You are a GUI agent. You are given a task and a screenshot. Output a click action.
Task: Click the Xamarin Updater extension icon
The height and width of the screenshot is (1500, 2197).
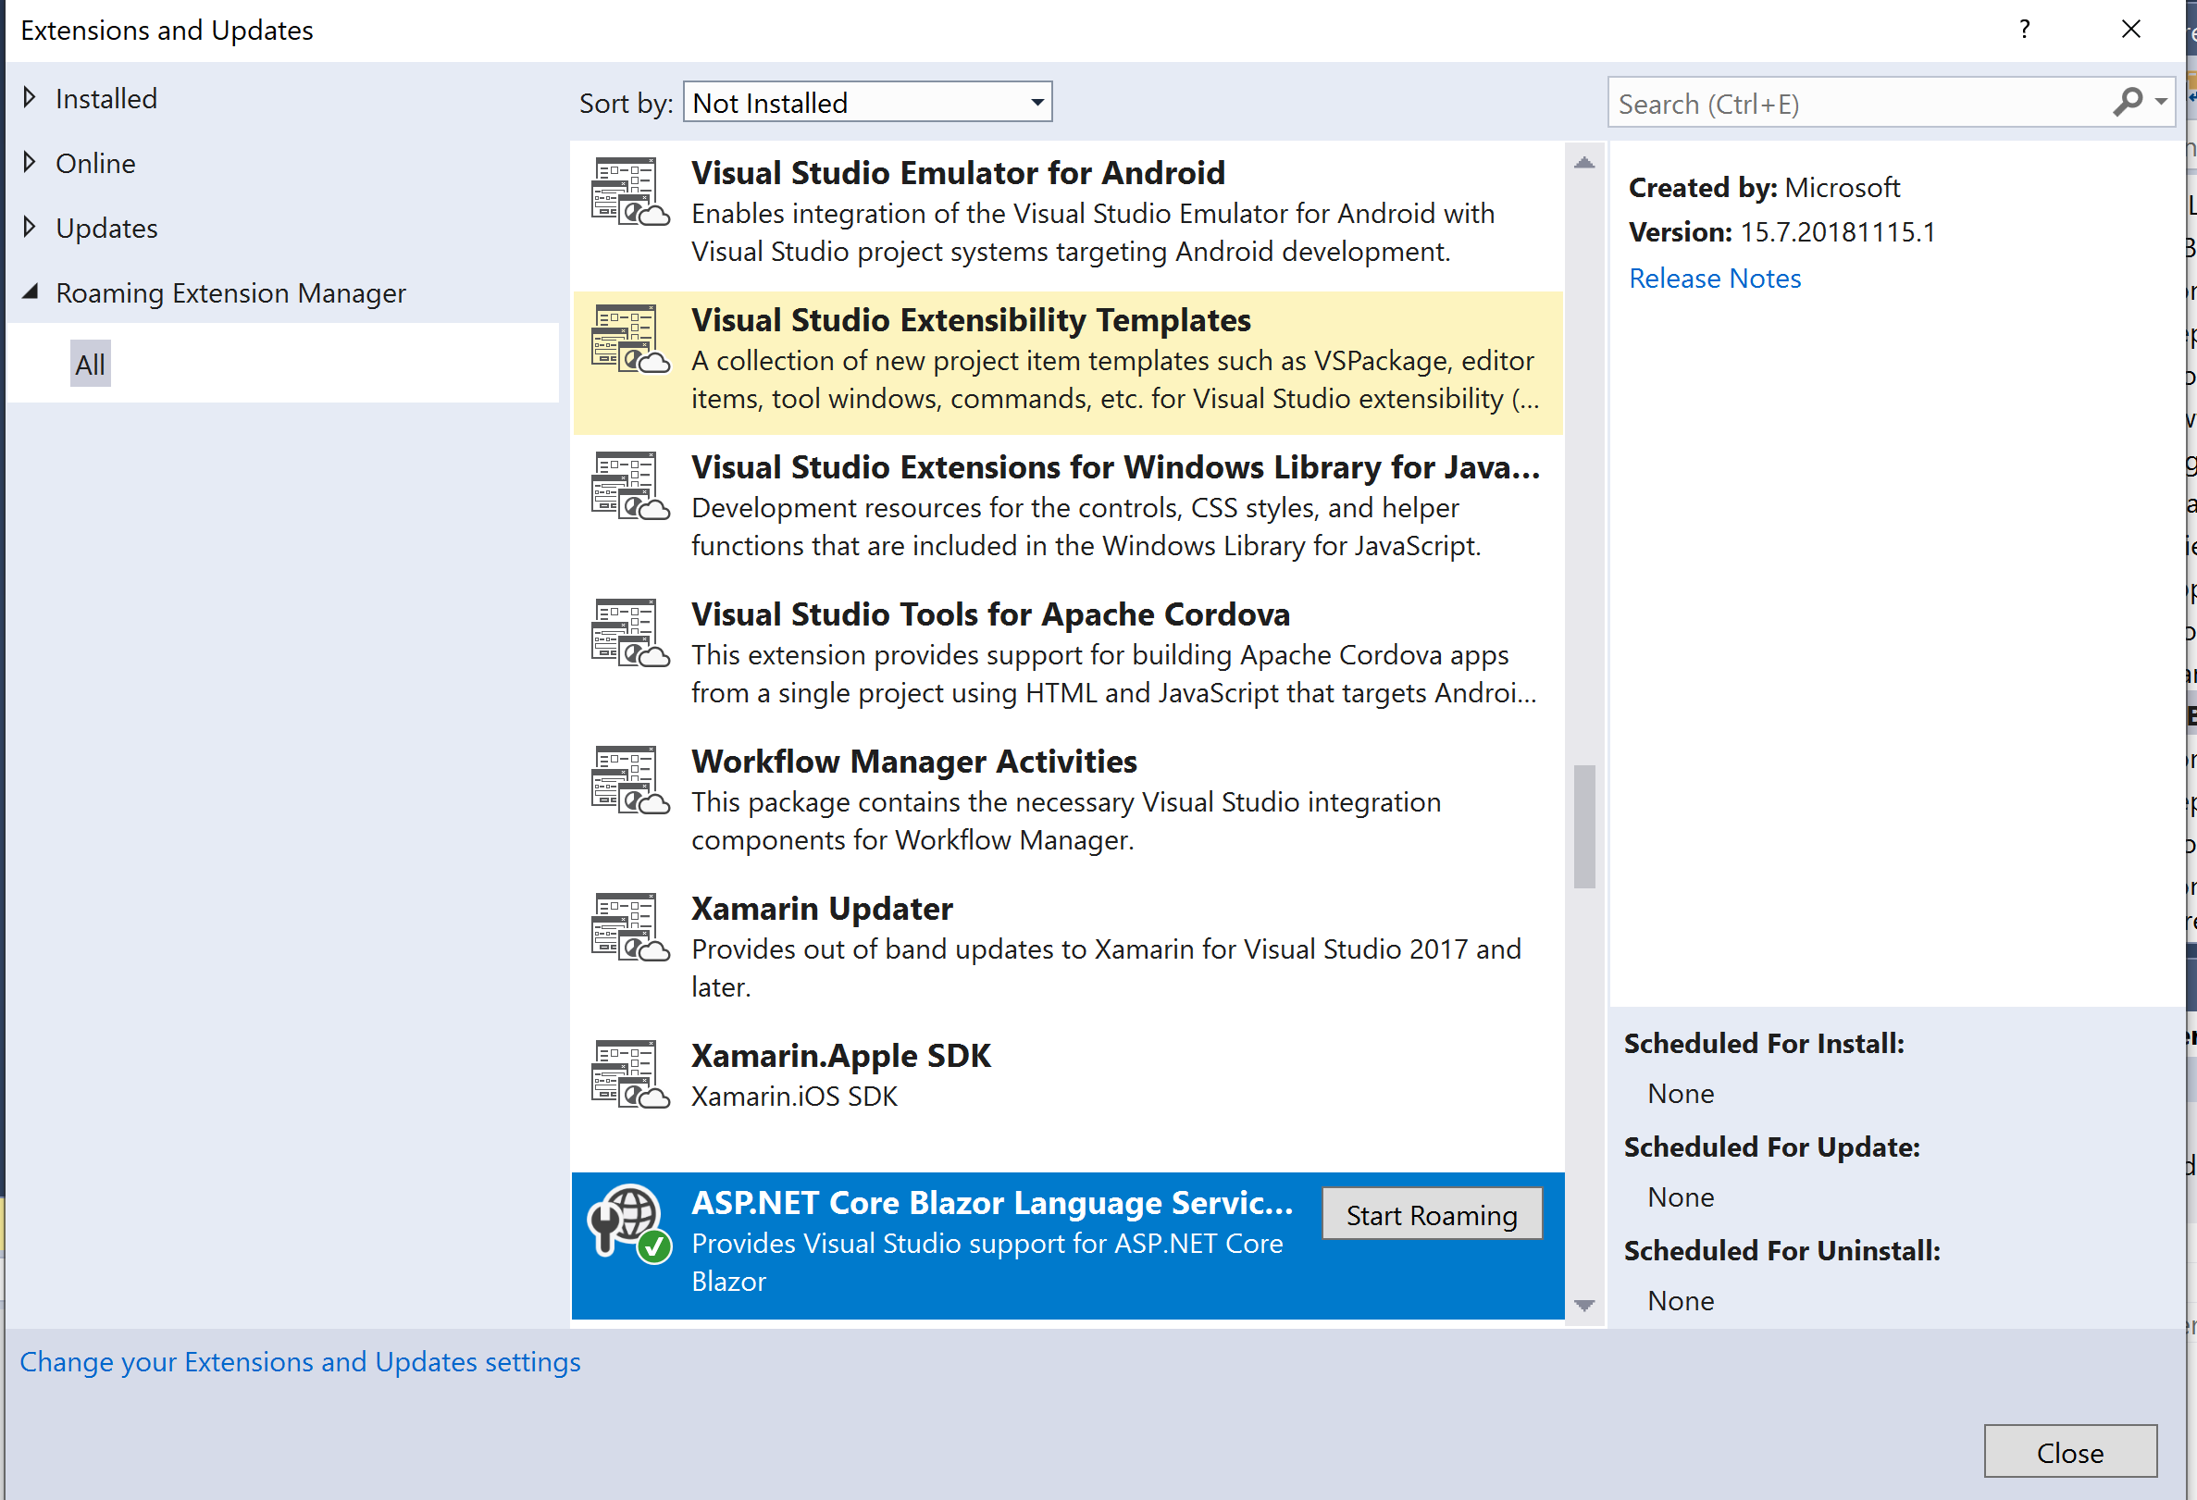[x=629, y=927]
